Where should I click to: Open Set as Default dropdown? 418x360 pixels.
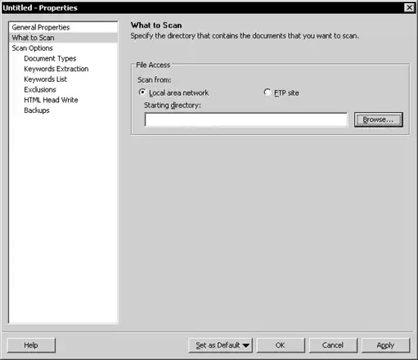click(220, 345)
